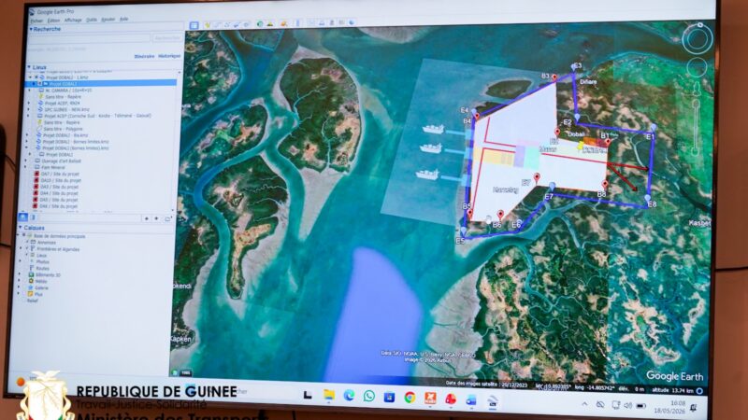Screen dimensions: 748x420
Task: Toggle checkbox of highlighted Projet DOBALI folder
Action: tap(40, 83)
